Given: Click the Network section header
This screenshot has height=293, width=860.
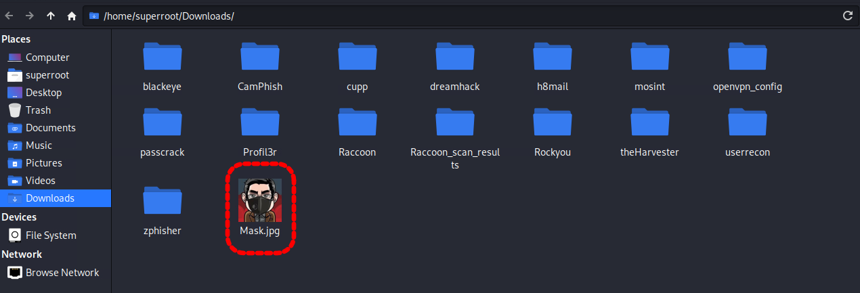Looking at the screenshot, I should [x=22, y=254].
